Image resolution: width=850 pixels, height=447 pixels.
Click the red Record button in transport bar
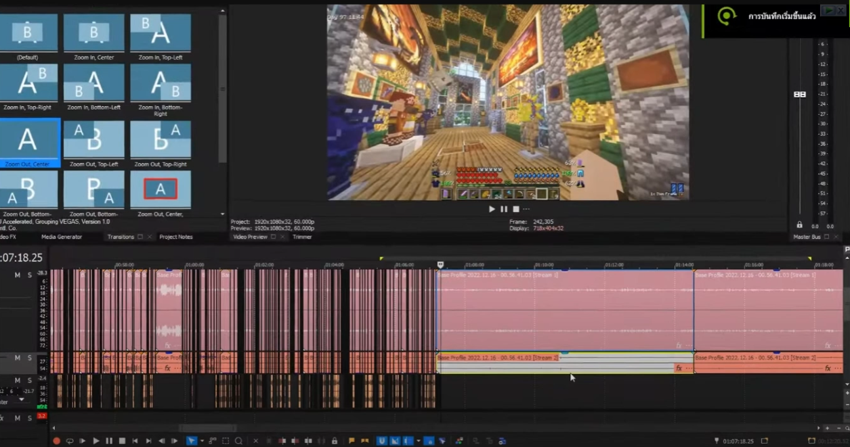pos(56,441)
